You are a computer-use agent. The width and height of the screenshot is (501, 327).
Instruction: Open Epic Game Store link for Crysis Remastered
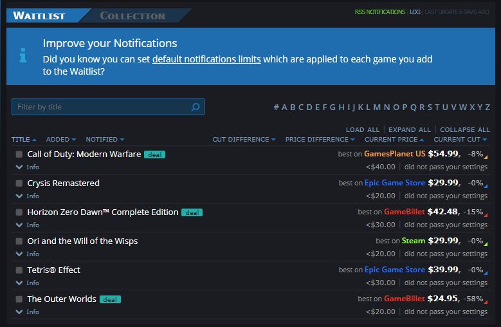pyautogui.click(x=395, y=183)
